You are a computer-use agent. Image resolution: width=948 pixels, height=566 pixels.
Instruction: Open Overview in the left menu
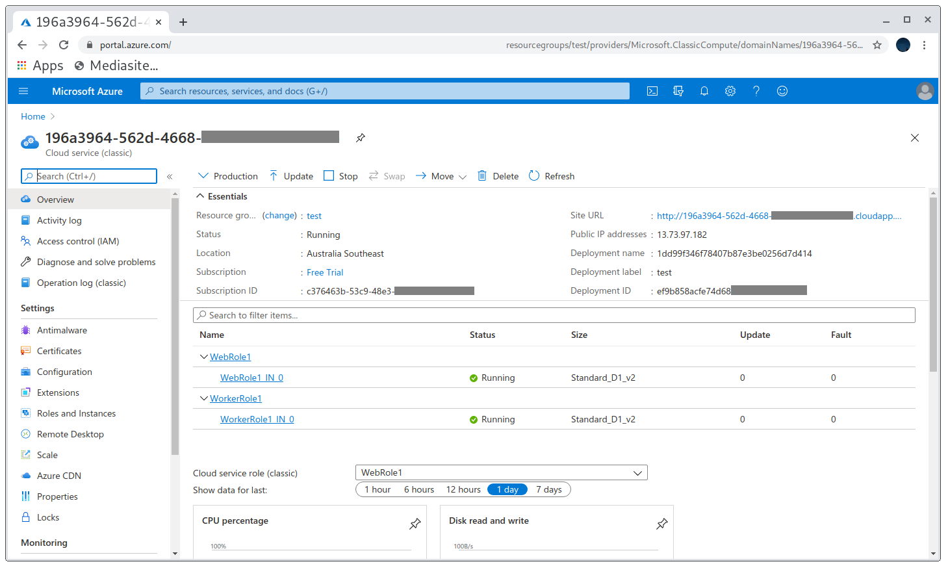pos(90,199)
